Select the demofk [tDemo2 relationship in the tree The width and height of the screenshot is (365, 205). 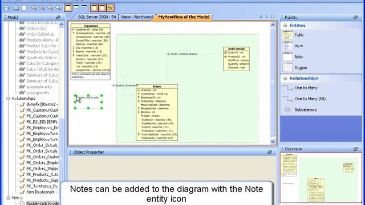[x=42, y=104]
